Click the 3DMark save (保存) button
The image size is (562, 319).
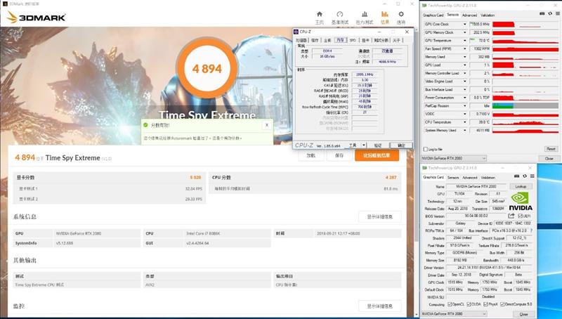[339, 155]
